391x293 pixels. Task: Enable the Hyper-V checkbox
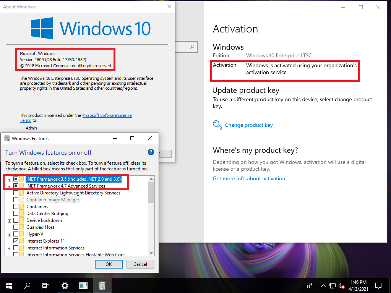pos(16,234)
